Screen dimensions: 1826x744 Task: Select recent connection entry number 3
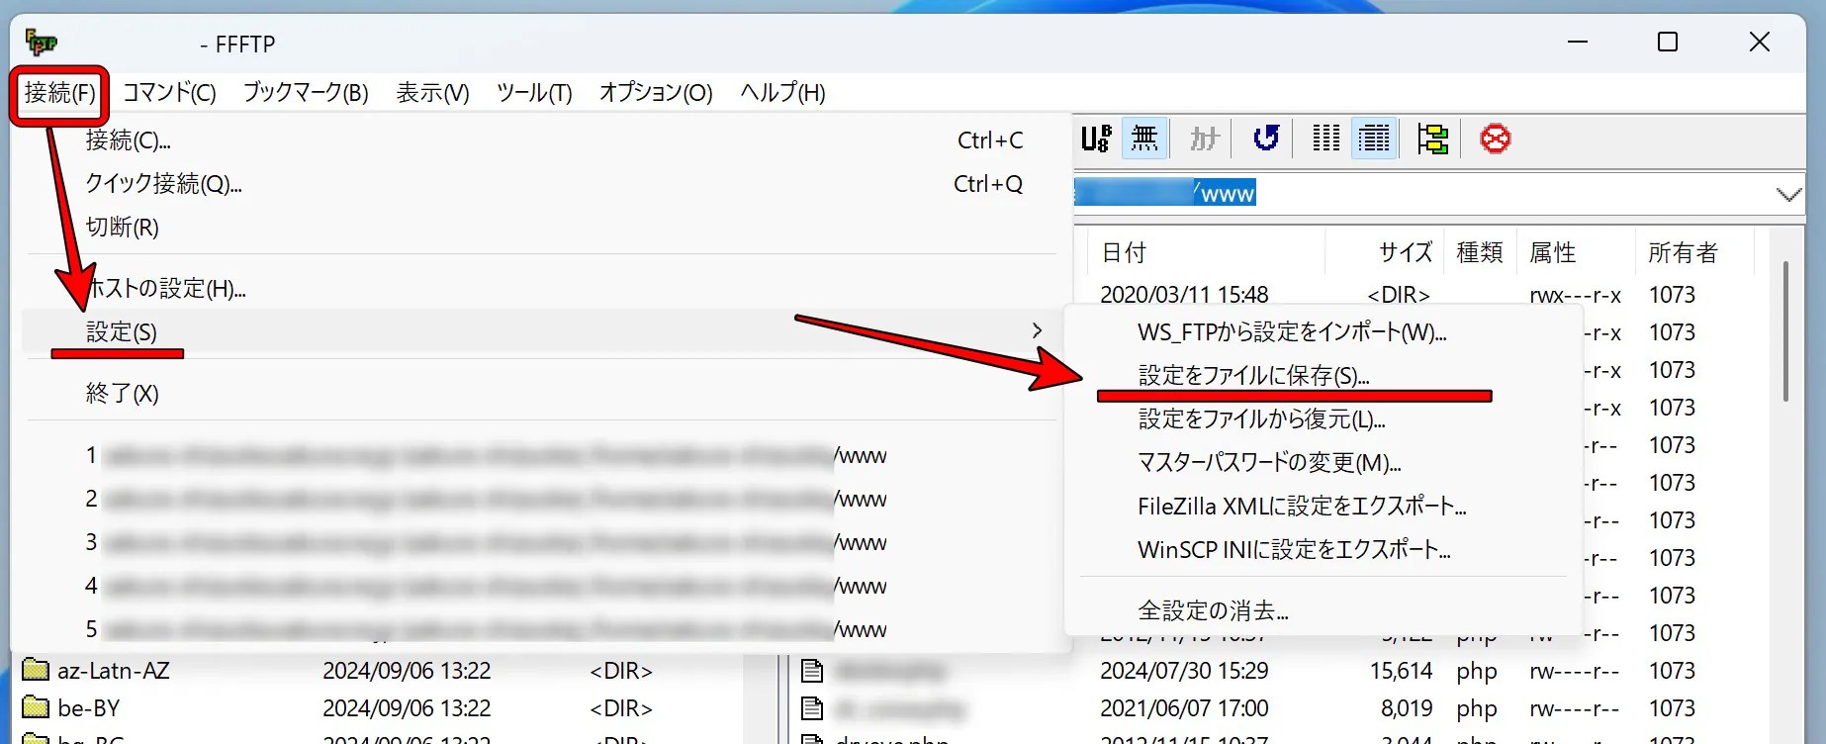click(543, 543)
